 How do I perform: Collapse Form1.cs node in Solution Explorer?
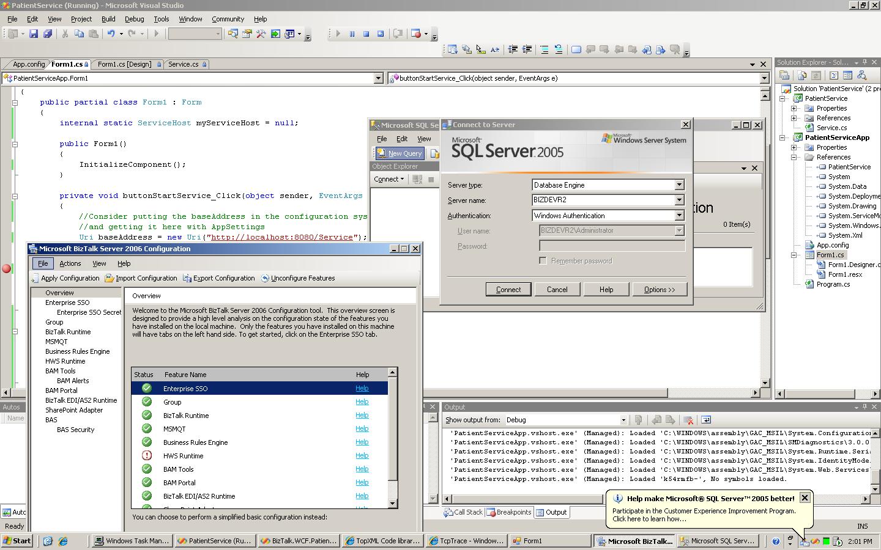coord(794,255)
